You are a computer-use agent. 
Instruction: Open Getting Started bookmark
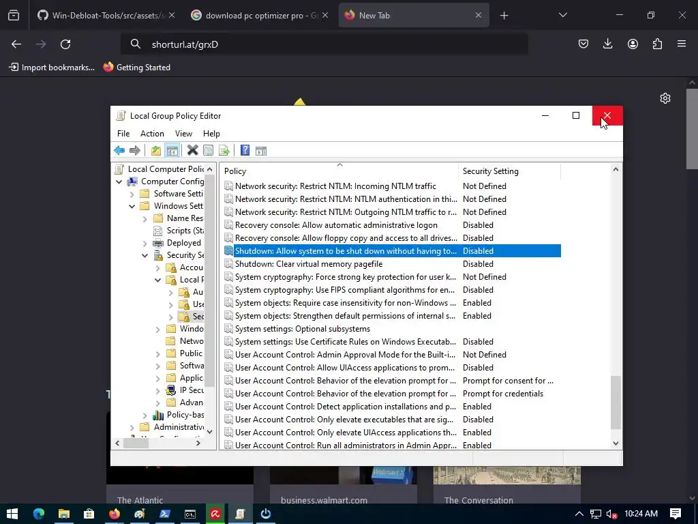137,68
